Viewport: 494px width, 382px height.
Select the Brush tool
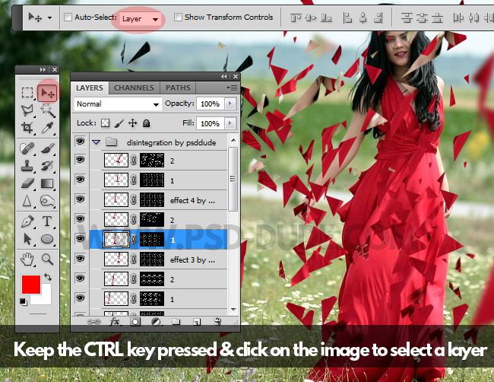coord(48,148)
